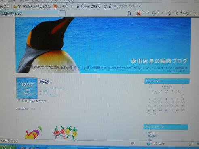
Task: Click the favorites star icon in the bar
Action: coord(15,7)
